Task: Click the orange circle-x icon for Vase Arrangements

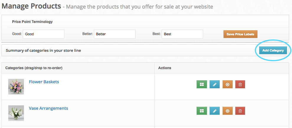Action: pos(227,111)
